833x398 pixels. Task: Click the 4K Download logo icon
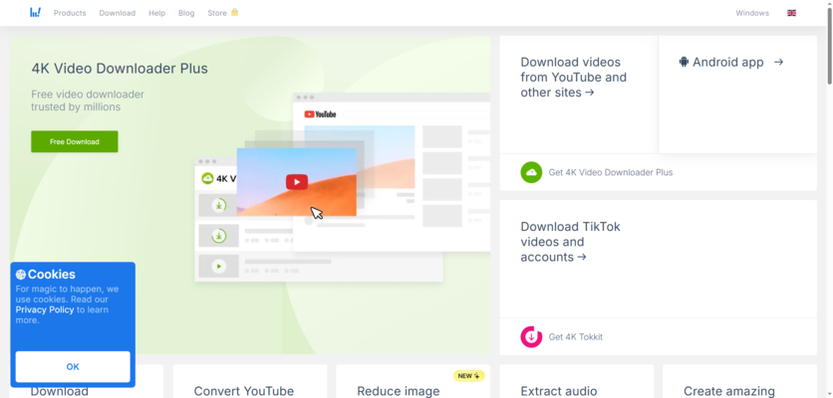pos(35,13)
